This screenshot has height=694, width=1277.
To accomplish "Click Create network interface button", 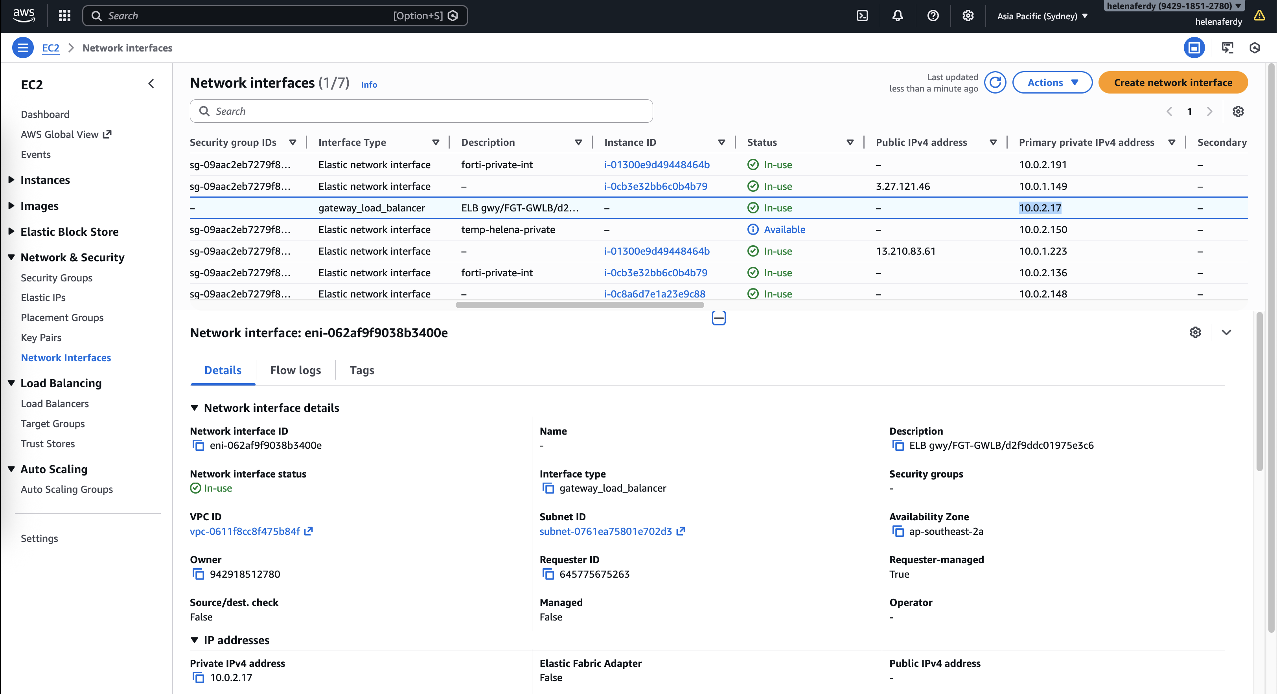I will [x=1172, y=83].
